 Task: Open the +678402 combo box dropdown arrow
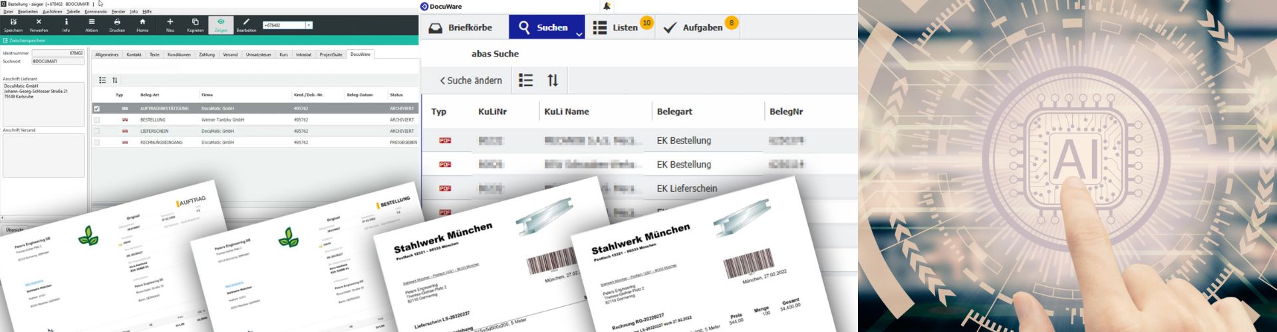(309, 25)
